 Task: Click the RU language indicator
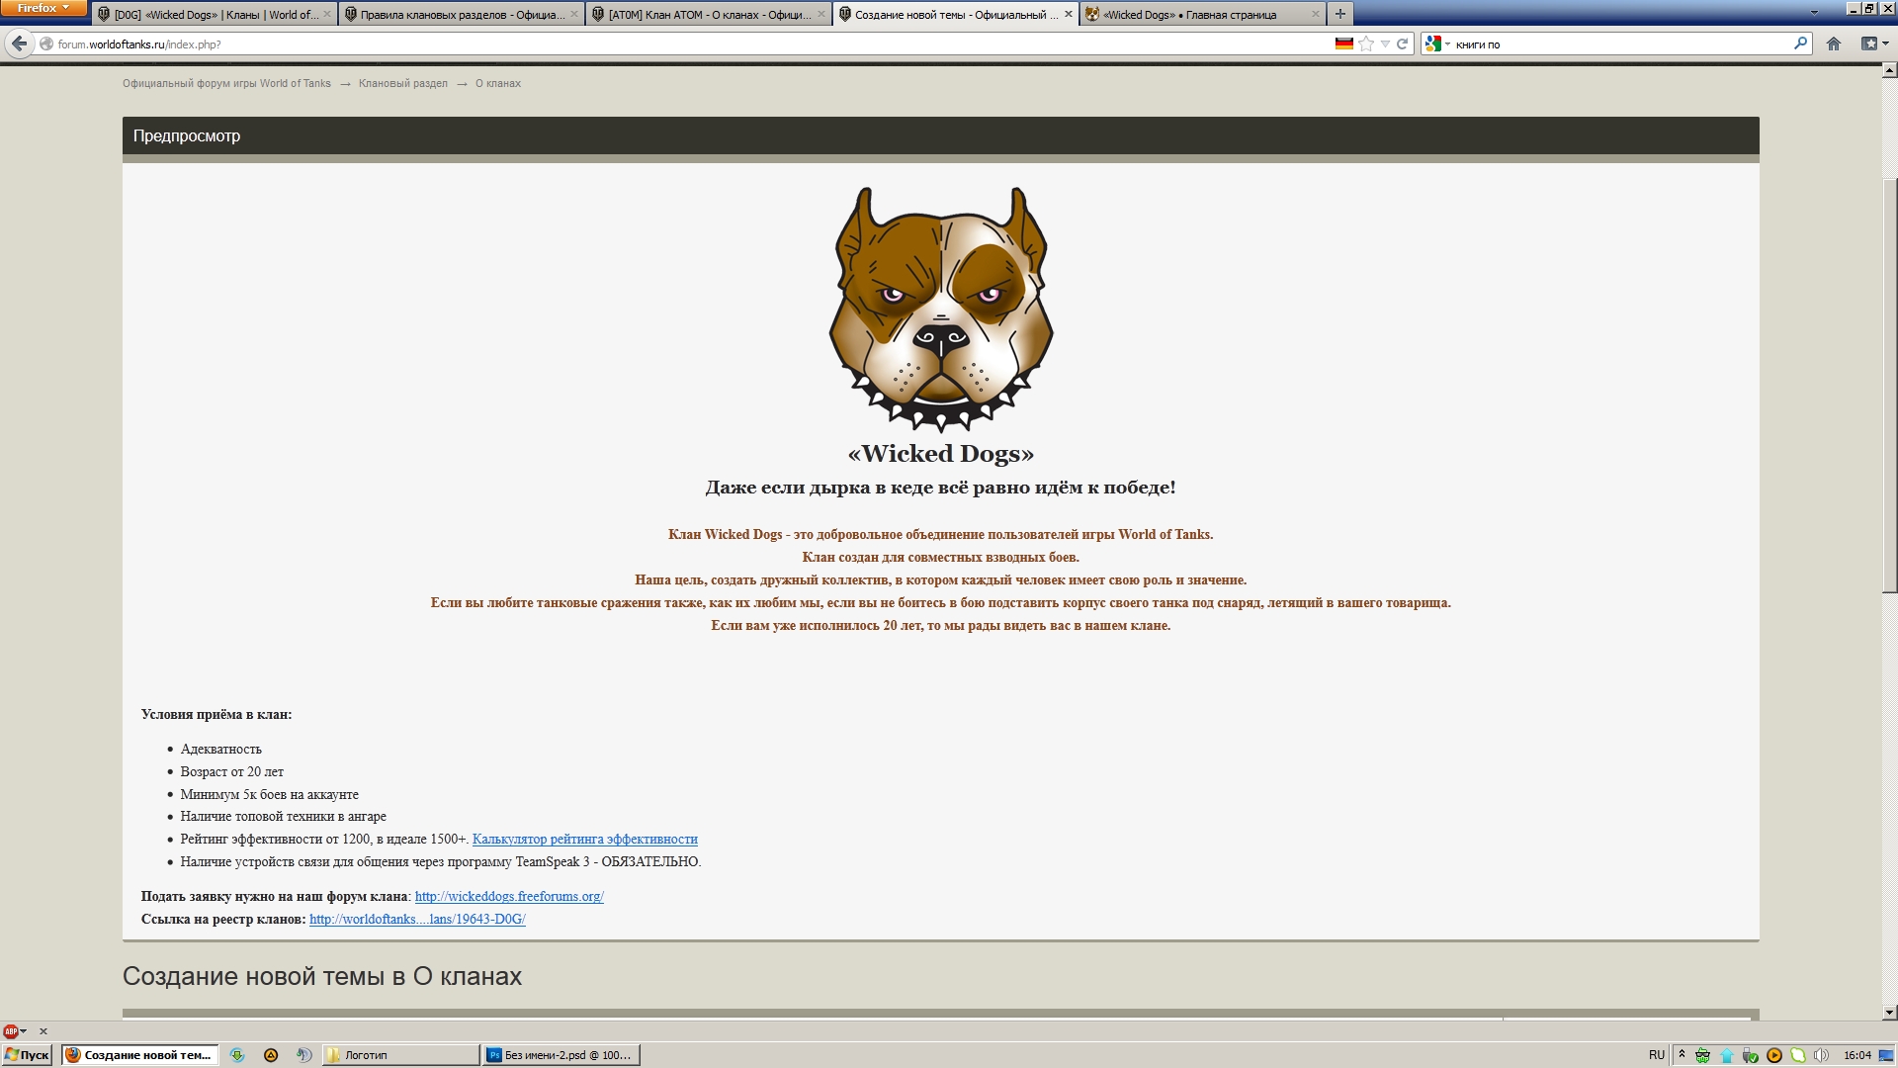pyautogui.click(x=1657, y=1055)
